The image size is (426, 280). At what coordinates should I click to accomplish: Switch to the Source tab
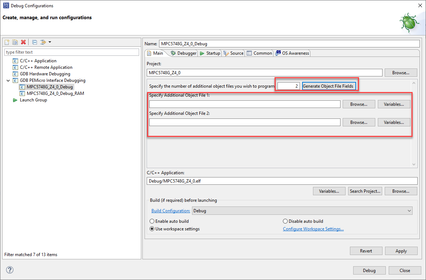click(x=233, y=53)
